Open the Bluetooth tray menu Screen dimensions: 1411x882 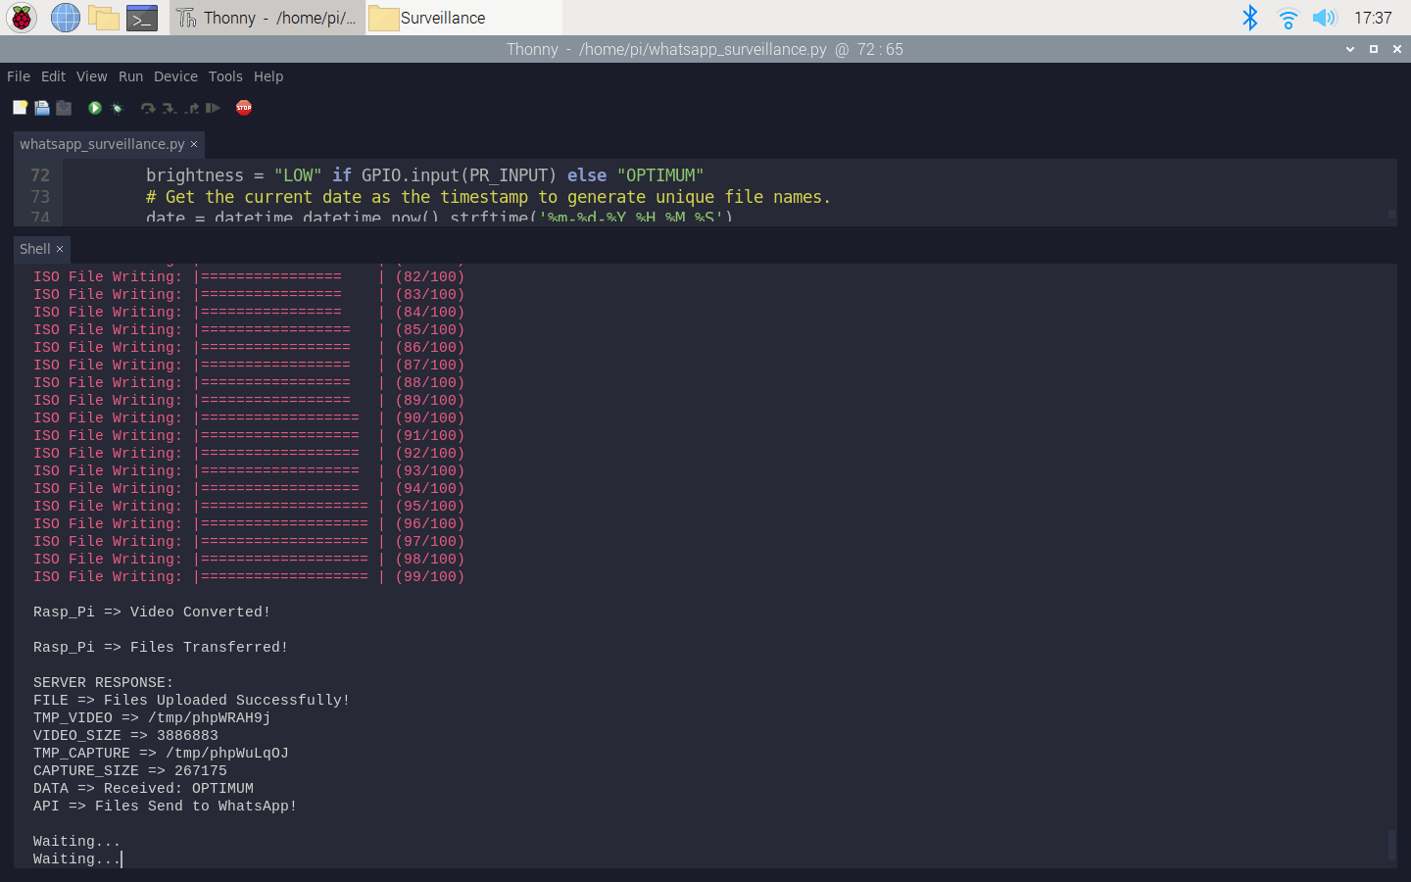pyautogui.click(x=1249, y=18)
